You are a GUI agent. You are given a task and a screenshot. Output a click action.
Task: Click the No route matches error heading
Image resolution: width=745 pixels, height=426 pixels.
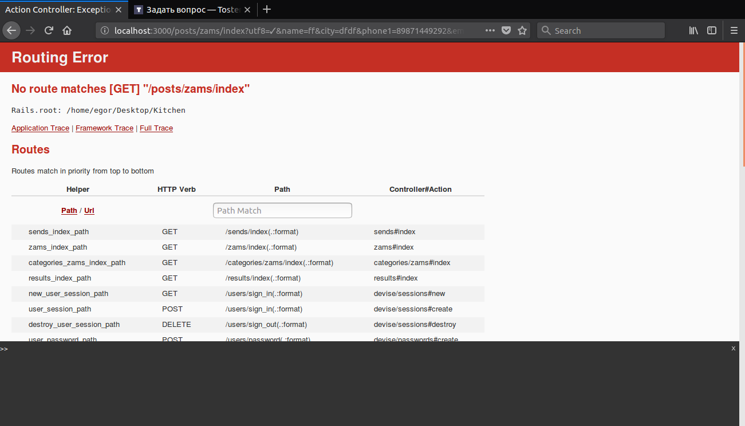131,89
